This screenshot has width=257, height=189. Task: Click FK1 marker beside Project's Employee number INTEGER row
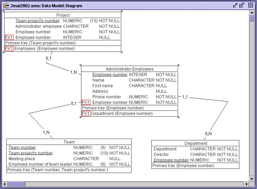(9, 38)
